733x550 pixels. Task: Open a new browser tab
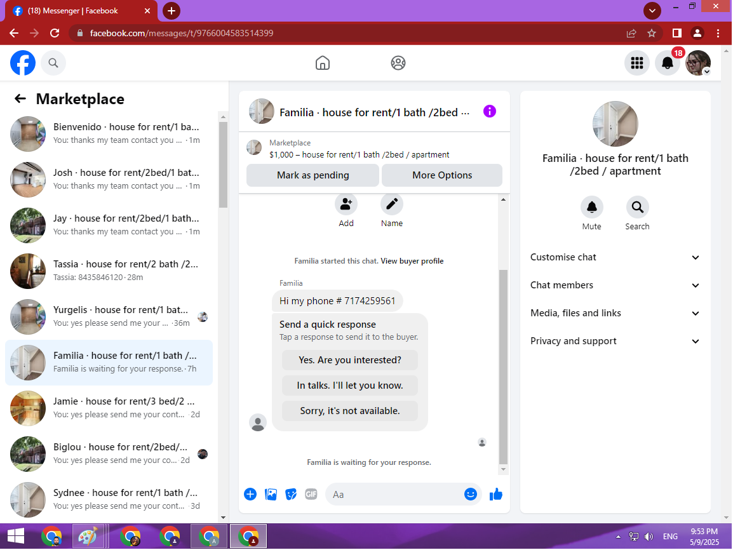[171, 11]
